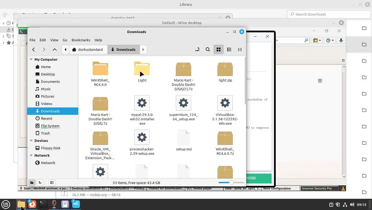Screen dimensions: 372x210
Task: Open bookmarks dropdown in Wine browser toolbar
Action: pyautogui.click(x=317, y=40)
